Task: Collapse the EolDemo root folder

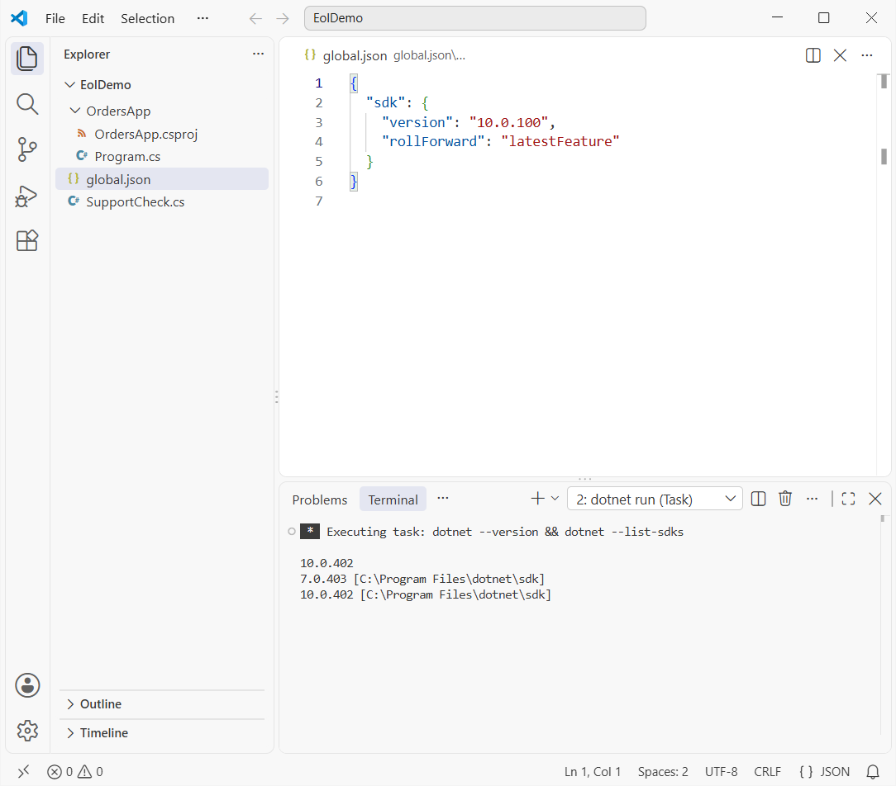Action: [69, 84]
